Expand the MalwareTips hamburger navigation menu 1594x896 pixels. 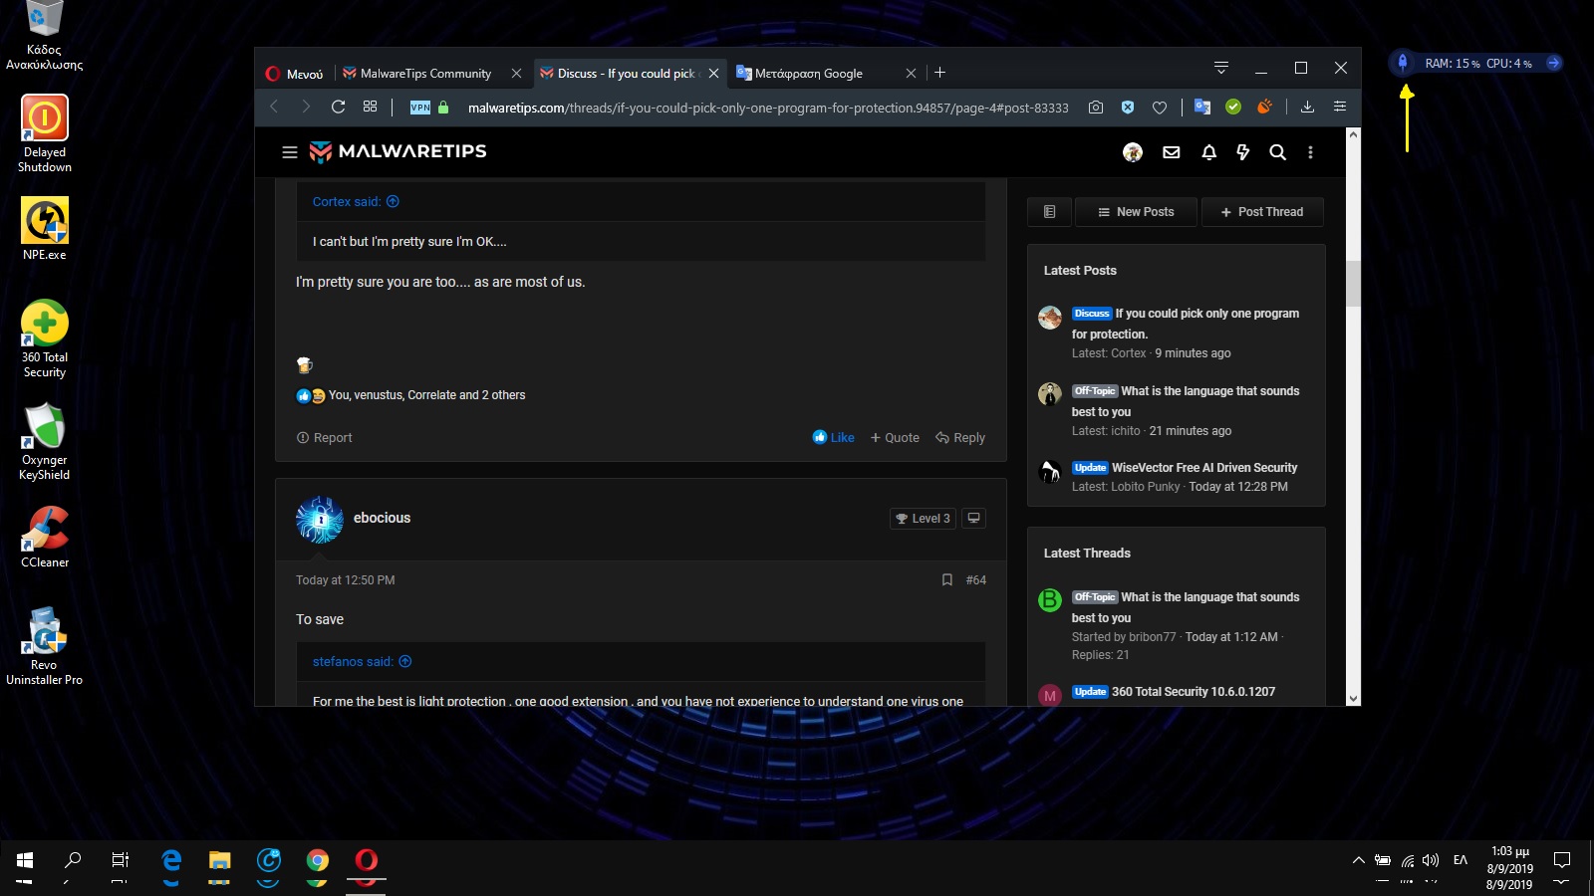click(290, 152)
